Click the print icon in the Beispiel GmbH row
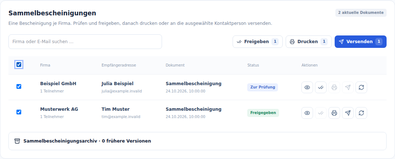 pyautogui.click(x=334, y=87)
